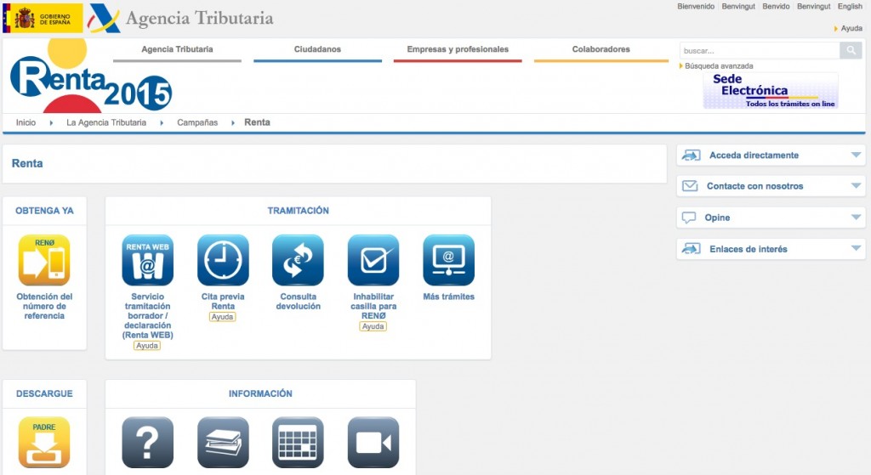Go to La Agencia Tributaria breadcrumb
Image resolution: width=871 pixels, height=475 pixels.
tap(106, 122)
